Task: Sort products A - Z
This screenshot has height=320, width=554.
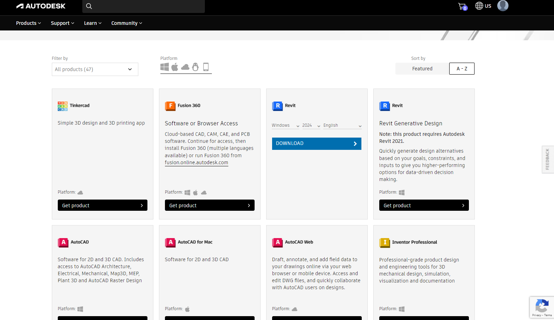Action: [x=462, y=69]
